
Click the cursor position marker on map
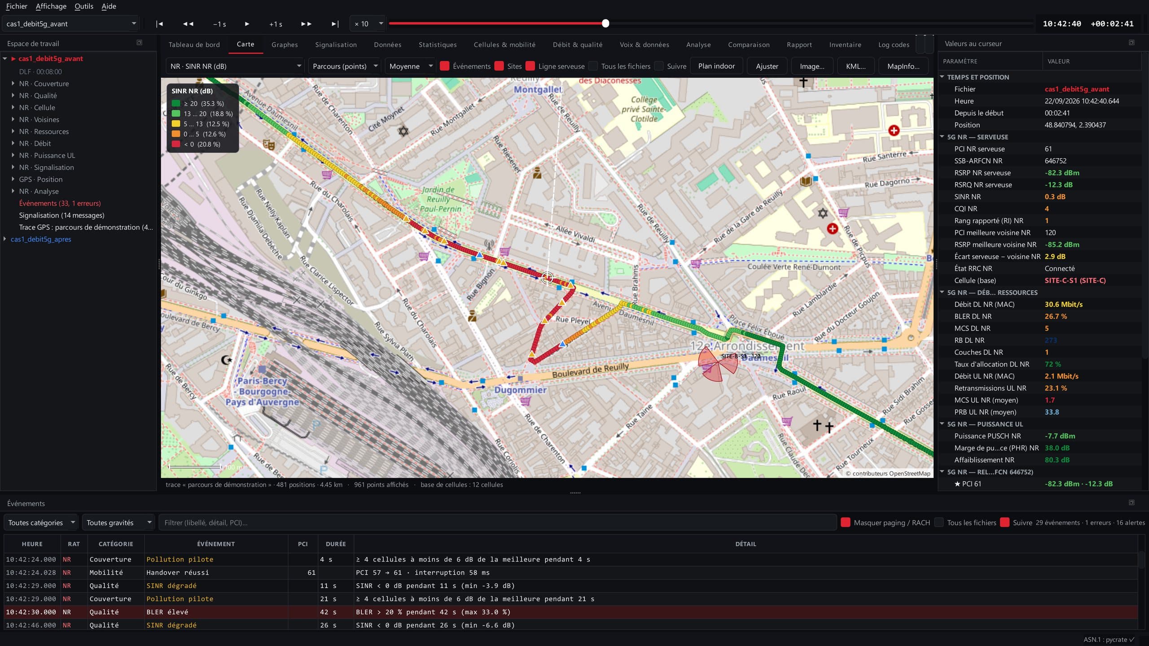547,278
